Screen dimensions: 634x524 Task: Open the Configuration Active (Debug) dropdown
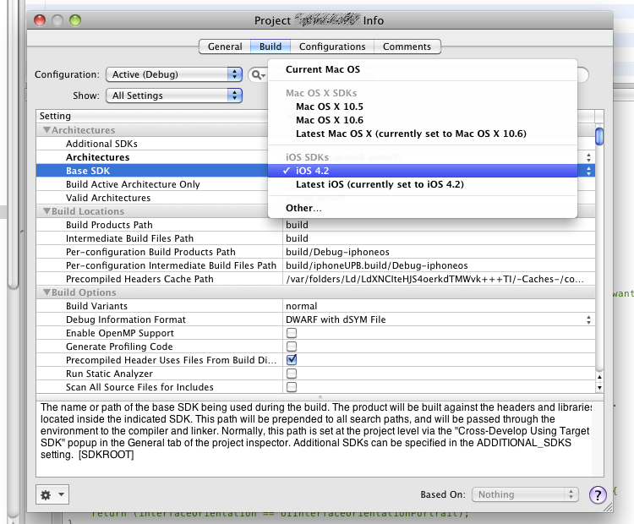[174, 74]
